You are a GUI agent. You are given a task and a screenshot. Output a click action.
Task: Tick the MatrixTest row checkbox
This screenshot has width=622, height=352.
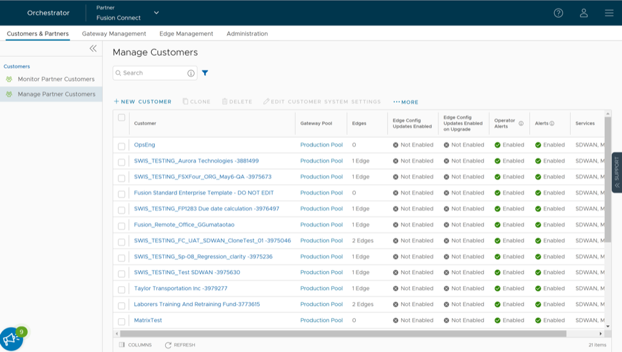[x=122, y=321]
